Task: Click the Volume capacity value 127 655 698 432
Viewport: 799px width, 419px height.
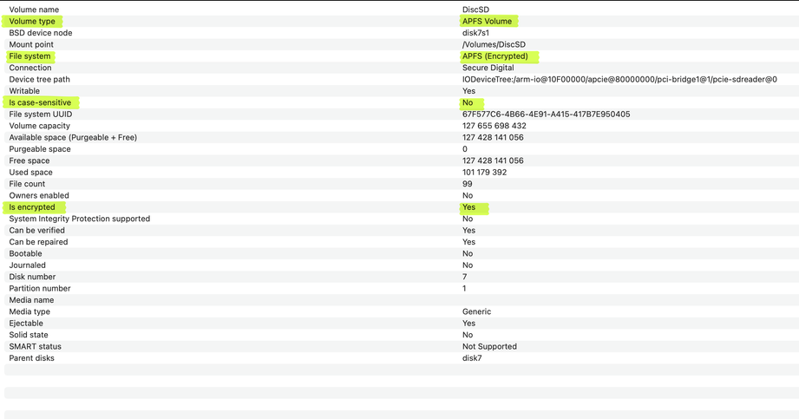Action: point(494,126)
